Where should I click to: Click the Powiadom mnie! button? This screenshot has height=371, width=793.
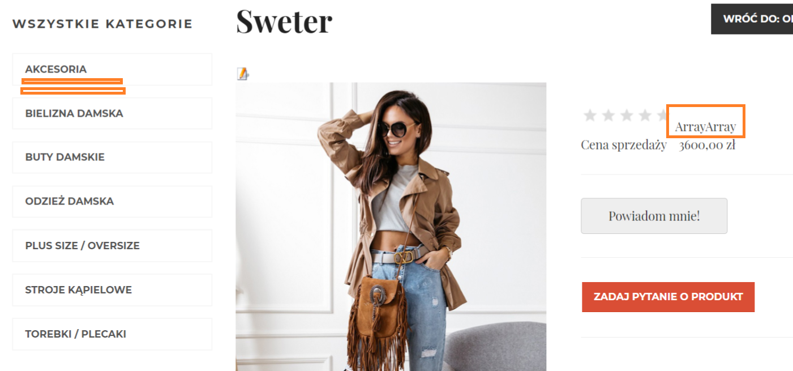tap(654, 216)
